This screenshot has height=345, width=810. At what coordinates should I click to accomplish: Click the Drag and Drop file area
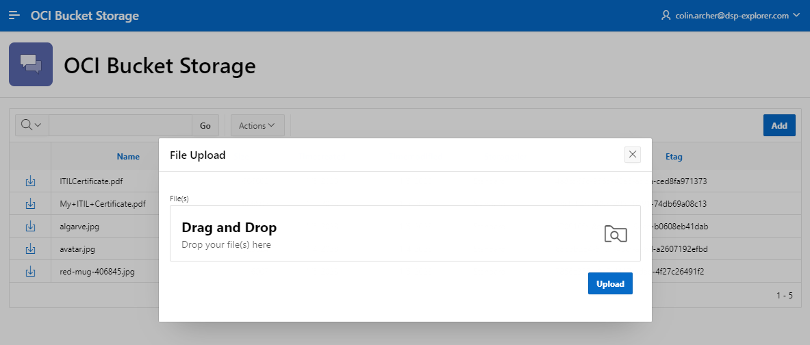(x=405, y=233)
